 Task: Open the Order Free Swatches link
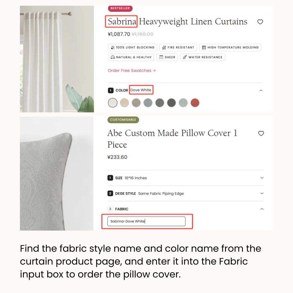pos(132,71)
